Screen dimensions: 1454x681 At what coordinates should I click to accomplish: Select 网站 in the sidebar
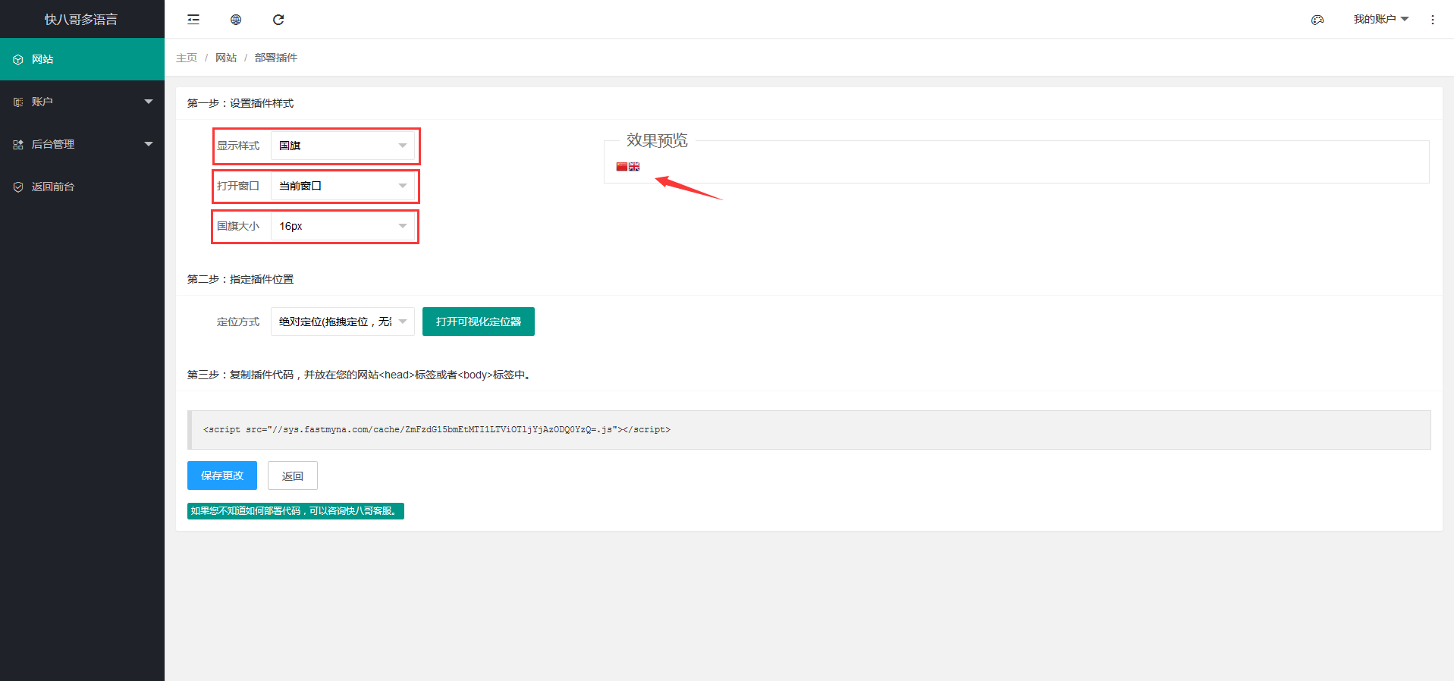point(82,59)
